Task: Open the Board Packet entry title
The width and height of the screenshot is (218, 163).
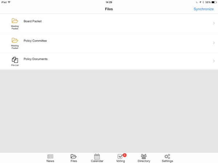Action: [33, 21]
